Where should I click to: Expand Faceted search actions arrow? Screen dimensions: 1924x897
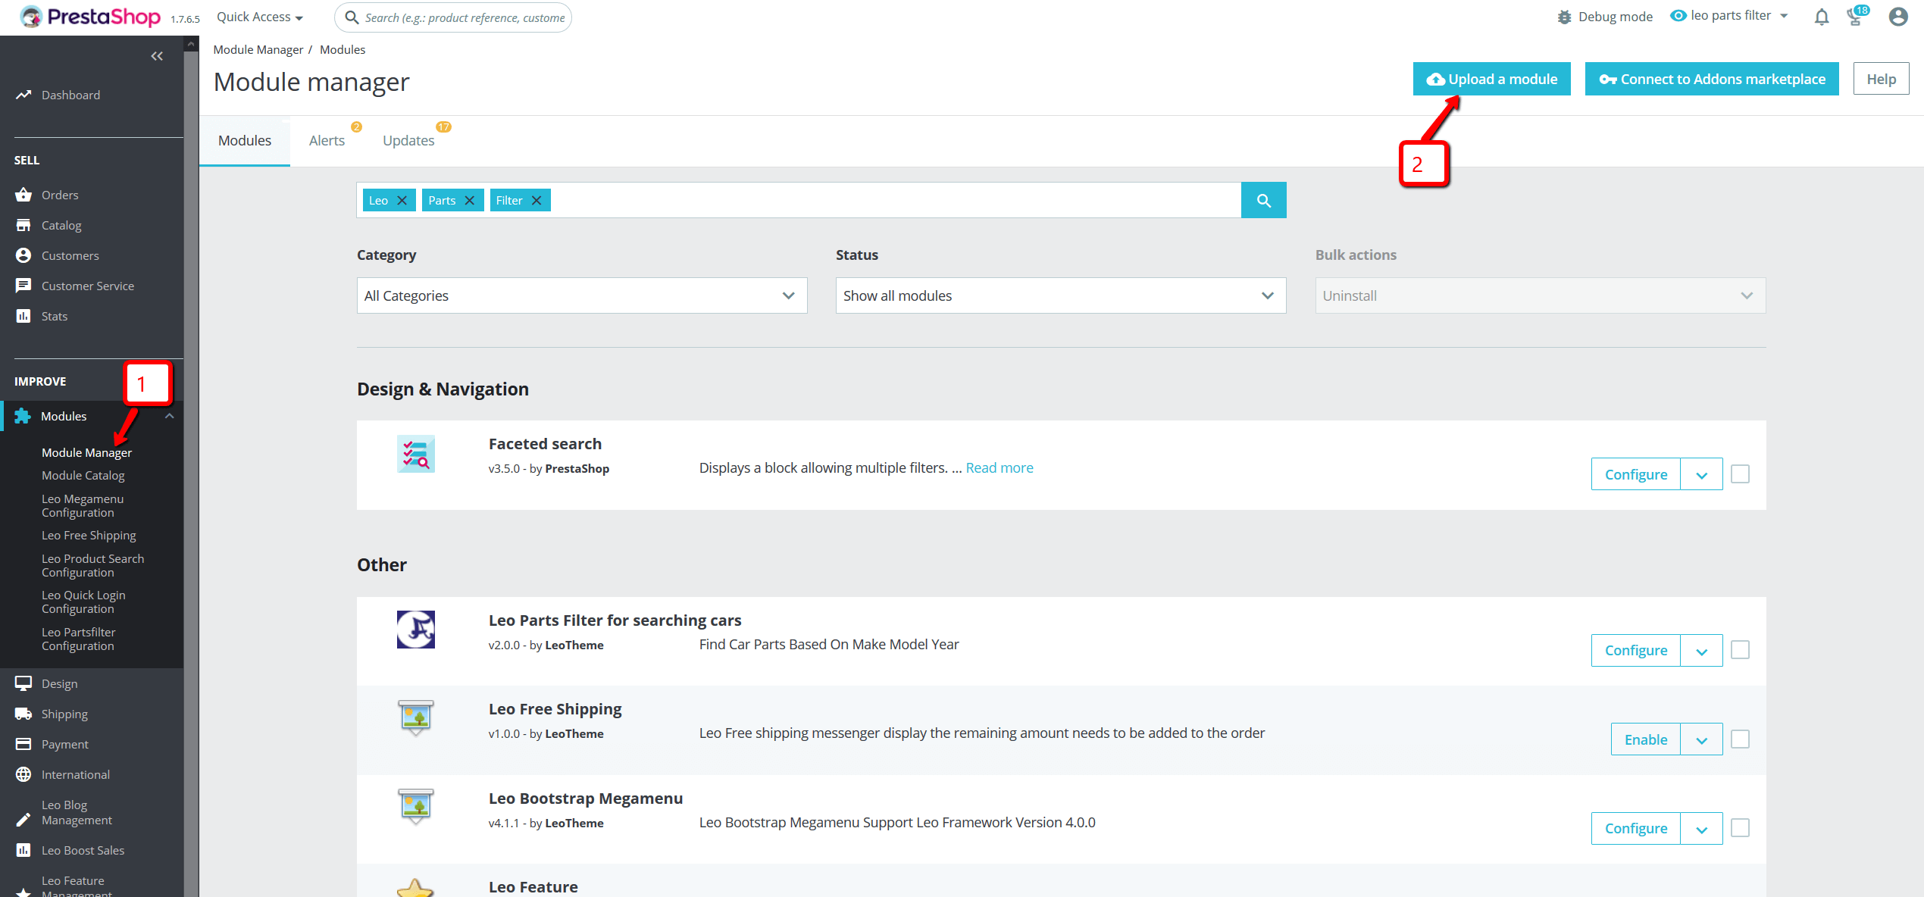1702,474
